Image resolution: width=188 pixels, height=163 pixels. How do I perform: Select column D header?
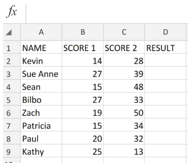166,32
